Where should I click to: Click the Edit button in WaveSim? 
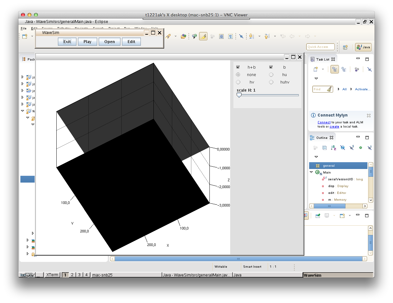[131, 41]
